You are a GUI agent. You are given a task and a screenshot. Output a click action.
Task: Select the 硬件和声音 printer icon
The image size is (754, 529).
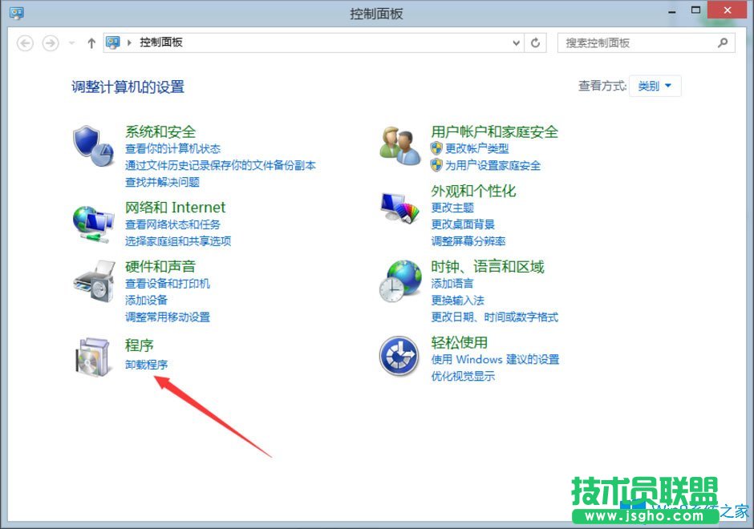pos(94,283)
